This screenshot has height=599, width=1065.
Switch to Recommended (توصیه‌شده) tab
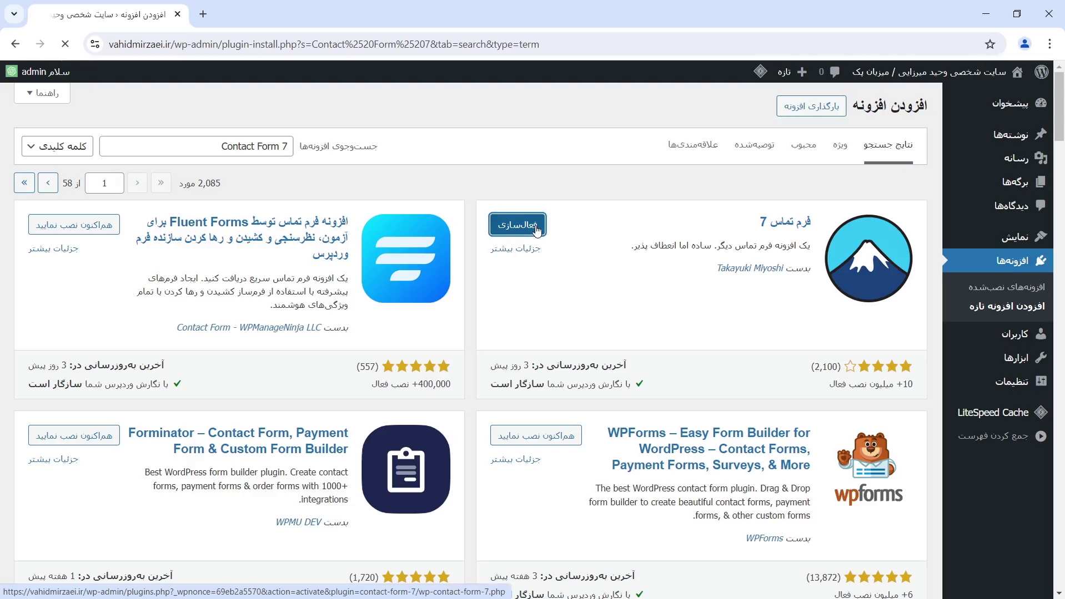754,145
